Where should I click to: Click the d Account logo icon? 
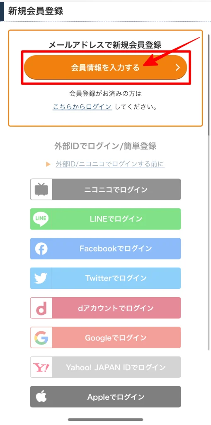tap(41, 308)
